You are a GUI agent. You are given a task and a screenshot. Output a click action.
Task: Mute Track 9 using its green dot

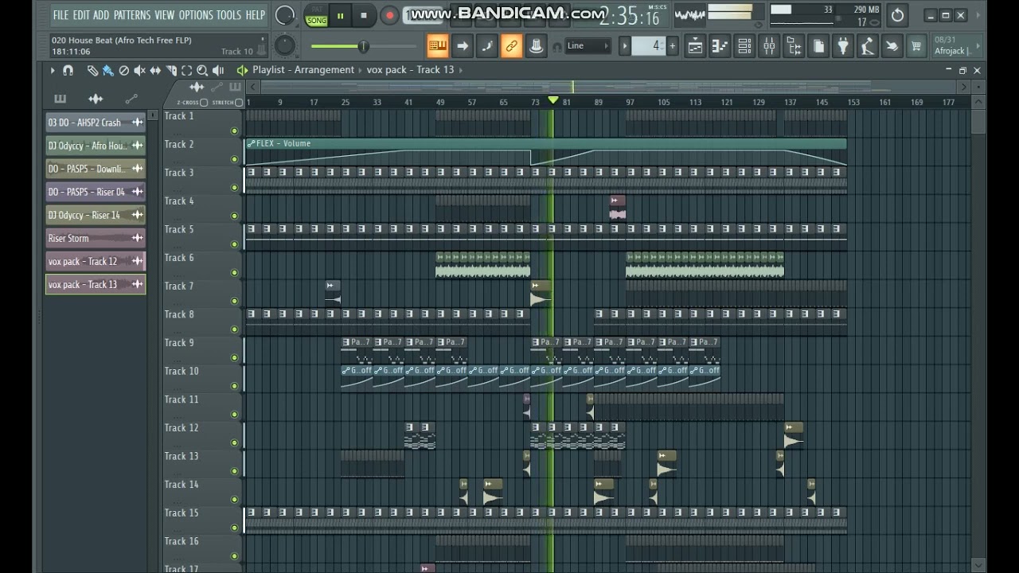click(x=234, y=358)
